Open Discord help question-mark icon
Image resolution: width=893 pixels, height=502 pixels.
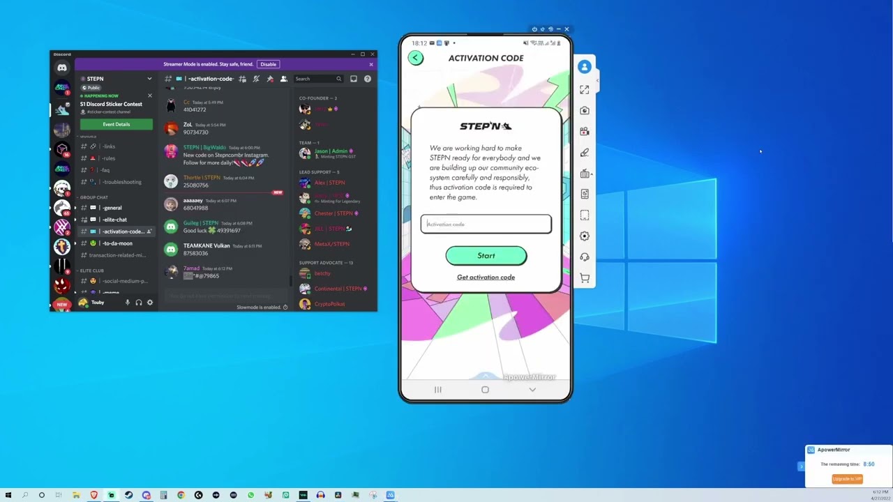368,79
